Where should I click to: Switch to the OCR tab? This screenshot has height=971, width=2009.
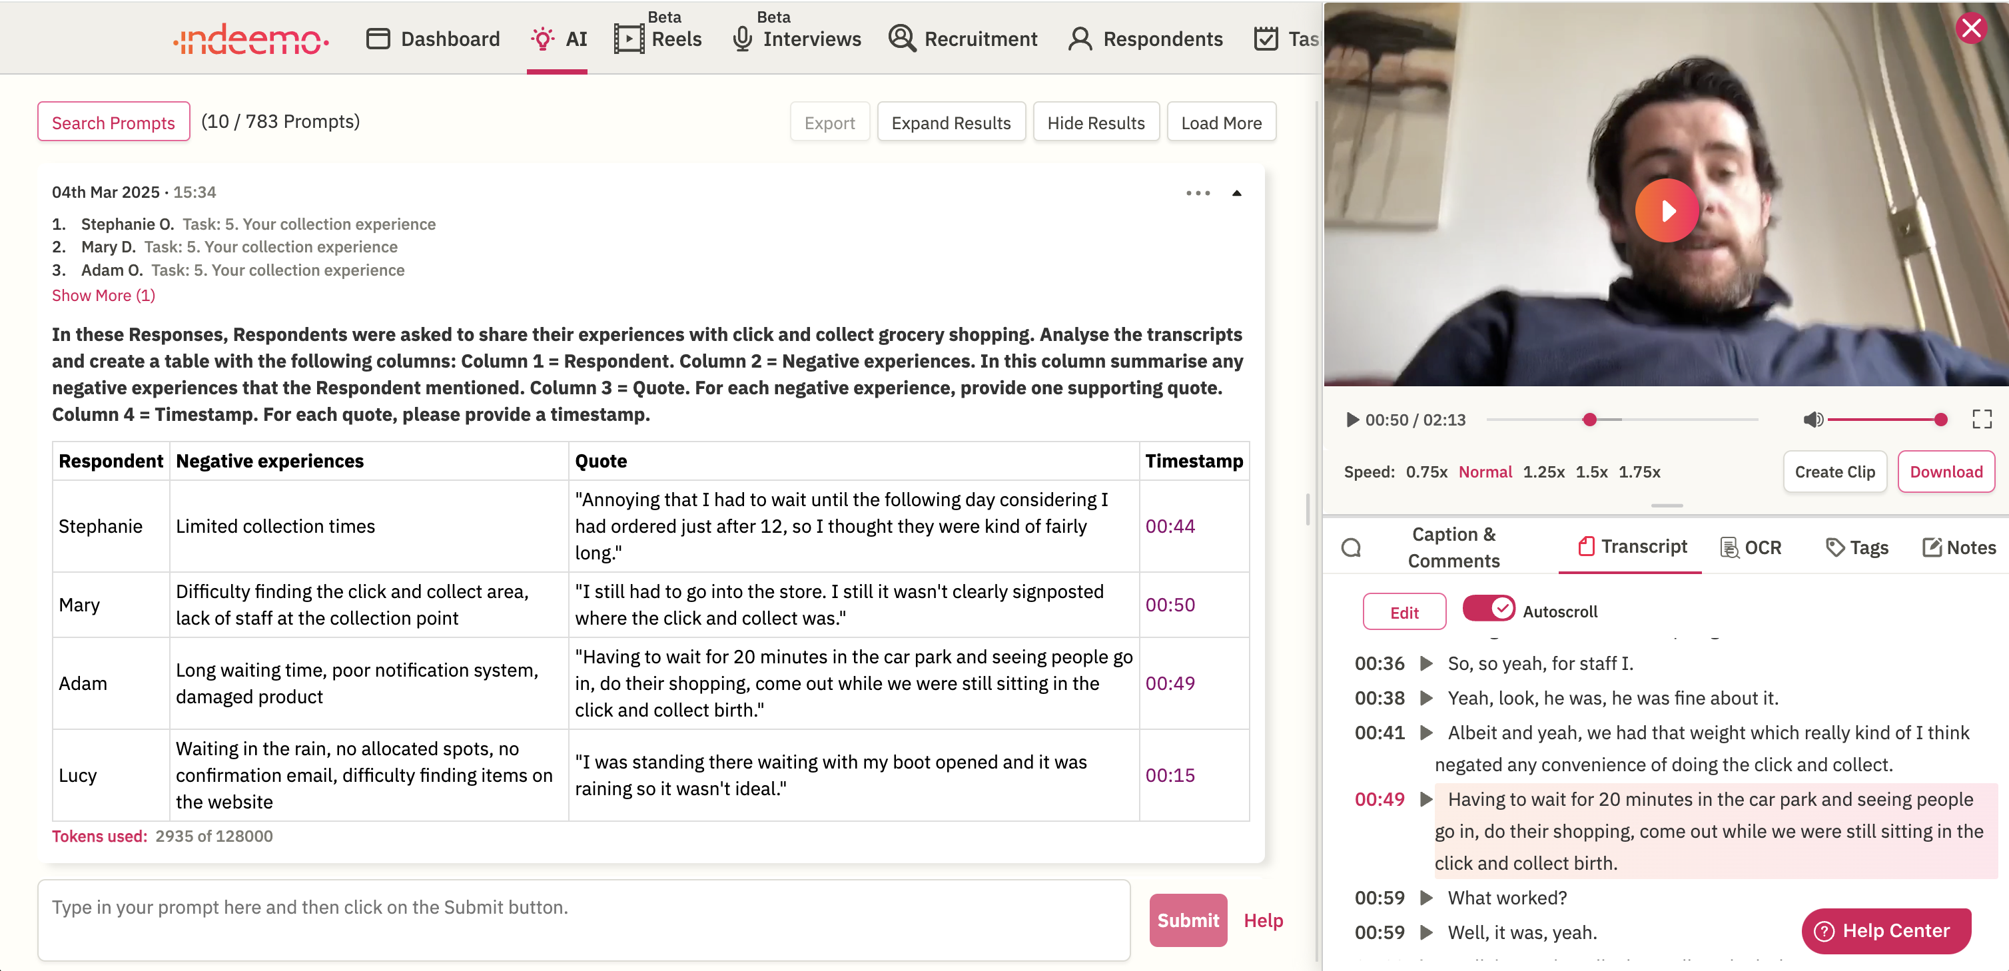1752,547
